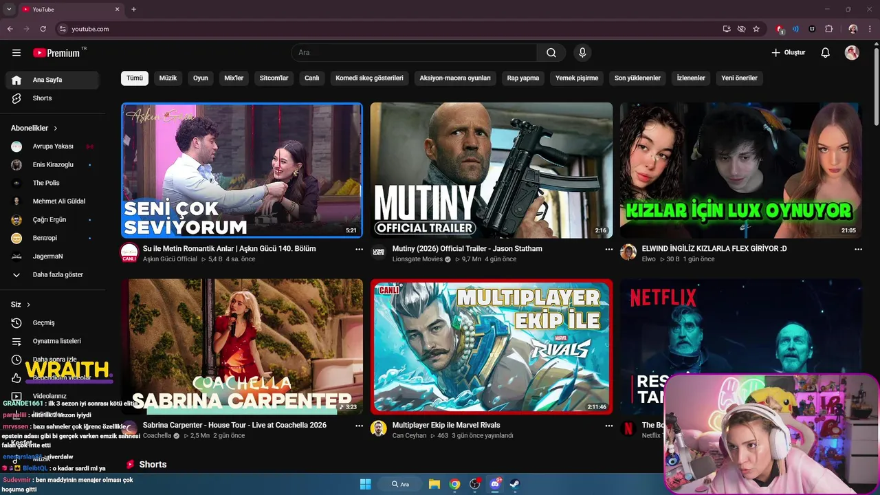Click inside the Ara search field
The width and height of the screenshot is (880, 495).
pos(414,53)
